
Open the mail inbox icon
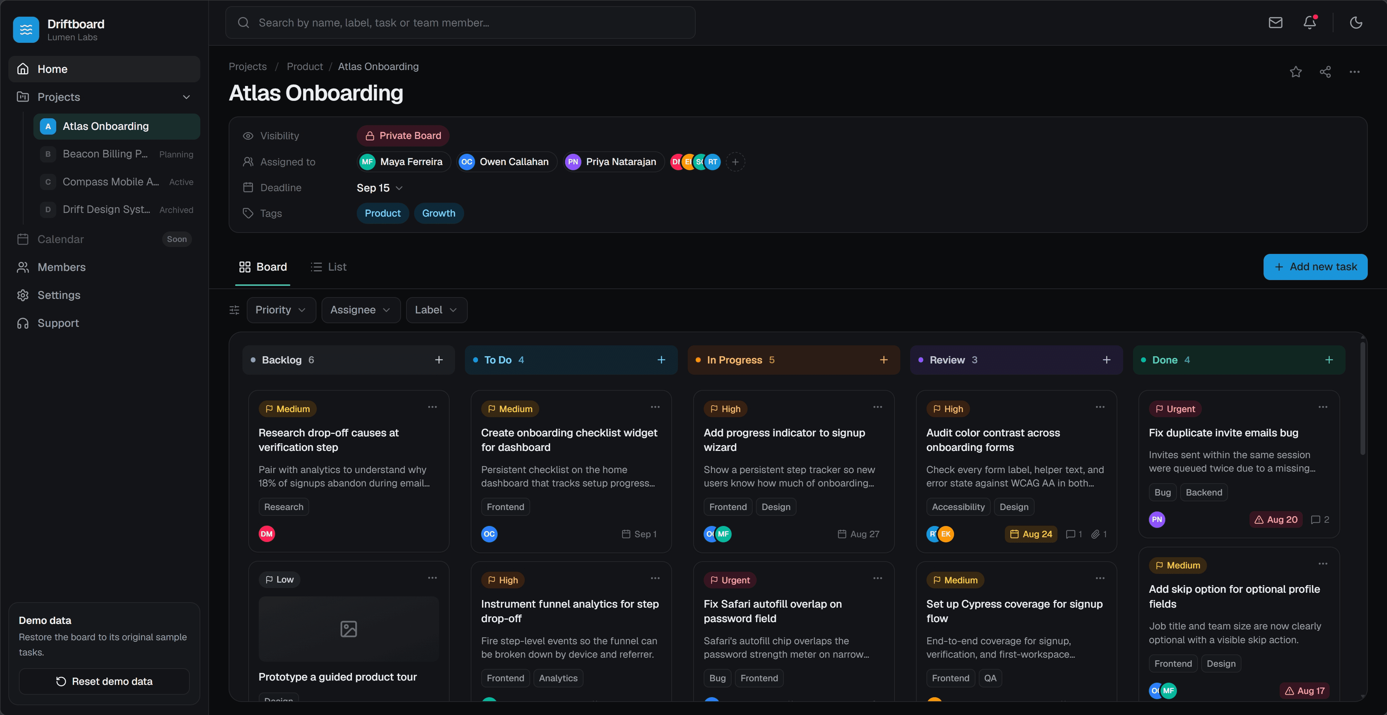[1275, 22]
